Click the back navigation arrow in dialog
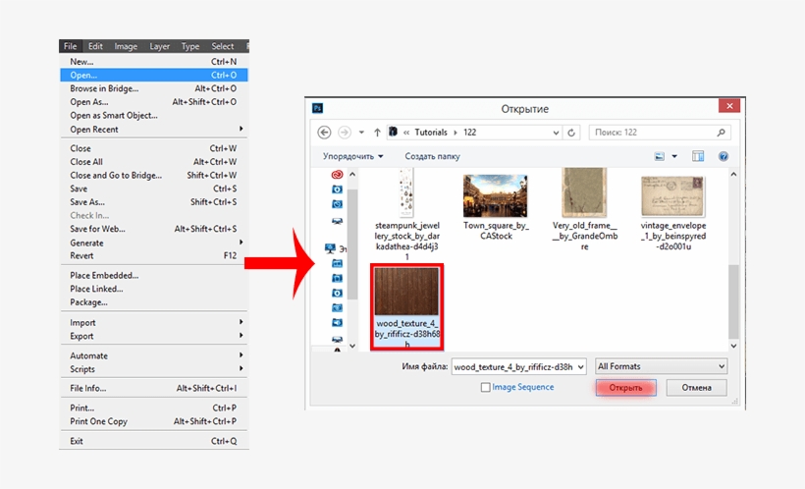Screen dimensions: 805x489 pos(324,133)
